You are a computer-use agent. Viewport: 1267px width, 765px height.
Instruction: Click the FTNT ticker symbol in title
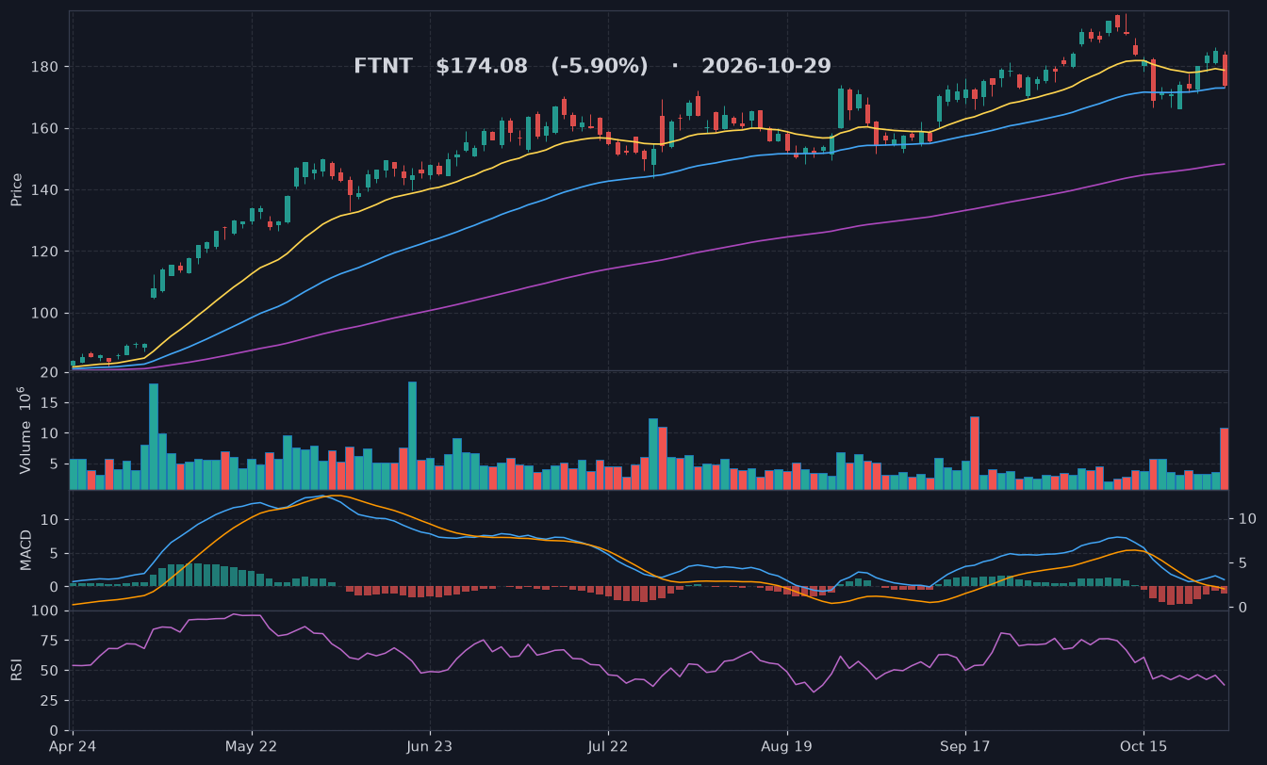tap(383, 66)
